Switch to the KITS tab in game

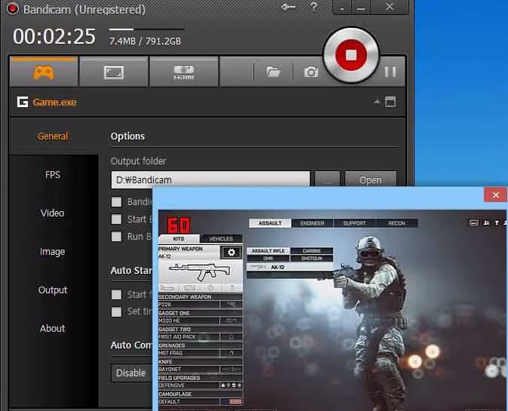click(179, 238)
